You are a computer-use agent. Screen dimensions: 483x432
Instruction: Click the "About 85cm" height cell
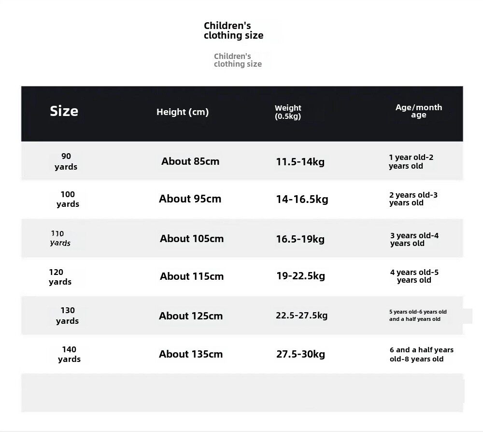(190, 161)
